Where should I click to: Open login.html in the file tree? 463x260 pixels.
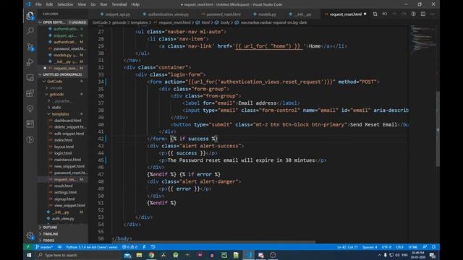(x=63, y=153)
